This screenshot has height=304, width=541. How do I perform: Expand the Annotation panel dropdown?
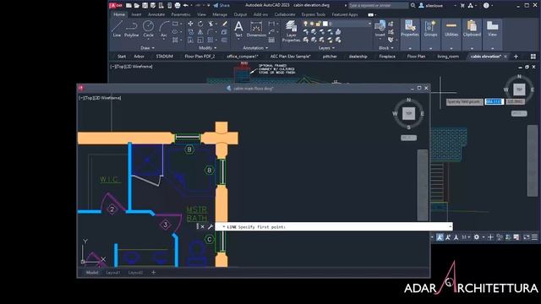coord(255,48)
